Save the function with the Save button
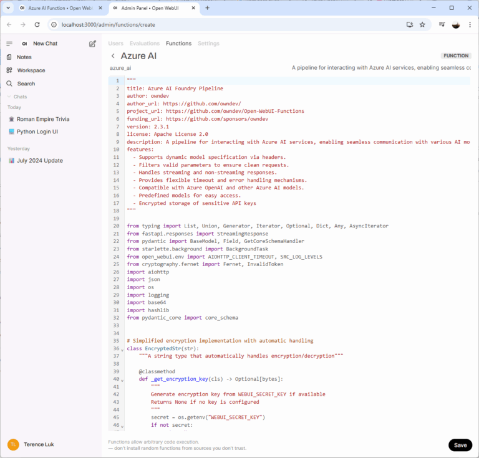Viewport: 479px width, 458px height. [x=460, y=445]
